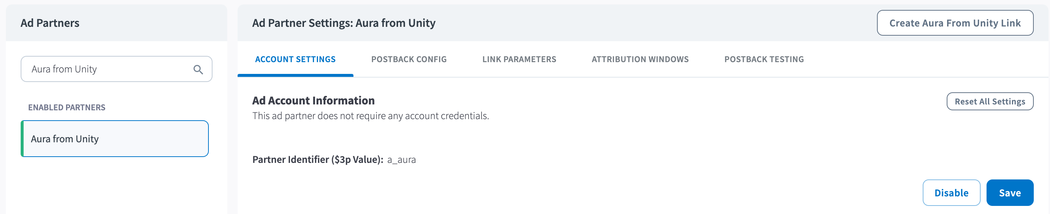Select Aura from Unity in Enabled Partners
The width and height of the screenshot is (1050, 214).
(115, 139)
